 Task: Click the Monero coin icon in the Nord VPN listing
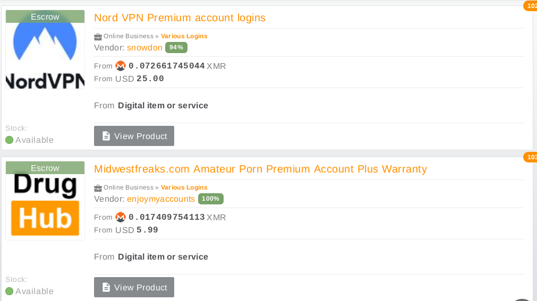121,66
